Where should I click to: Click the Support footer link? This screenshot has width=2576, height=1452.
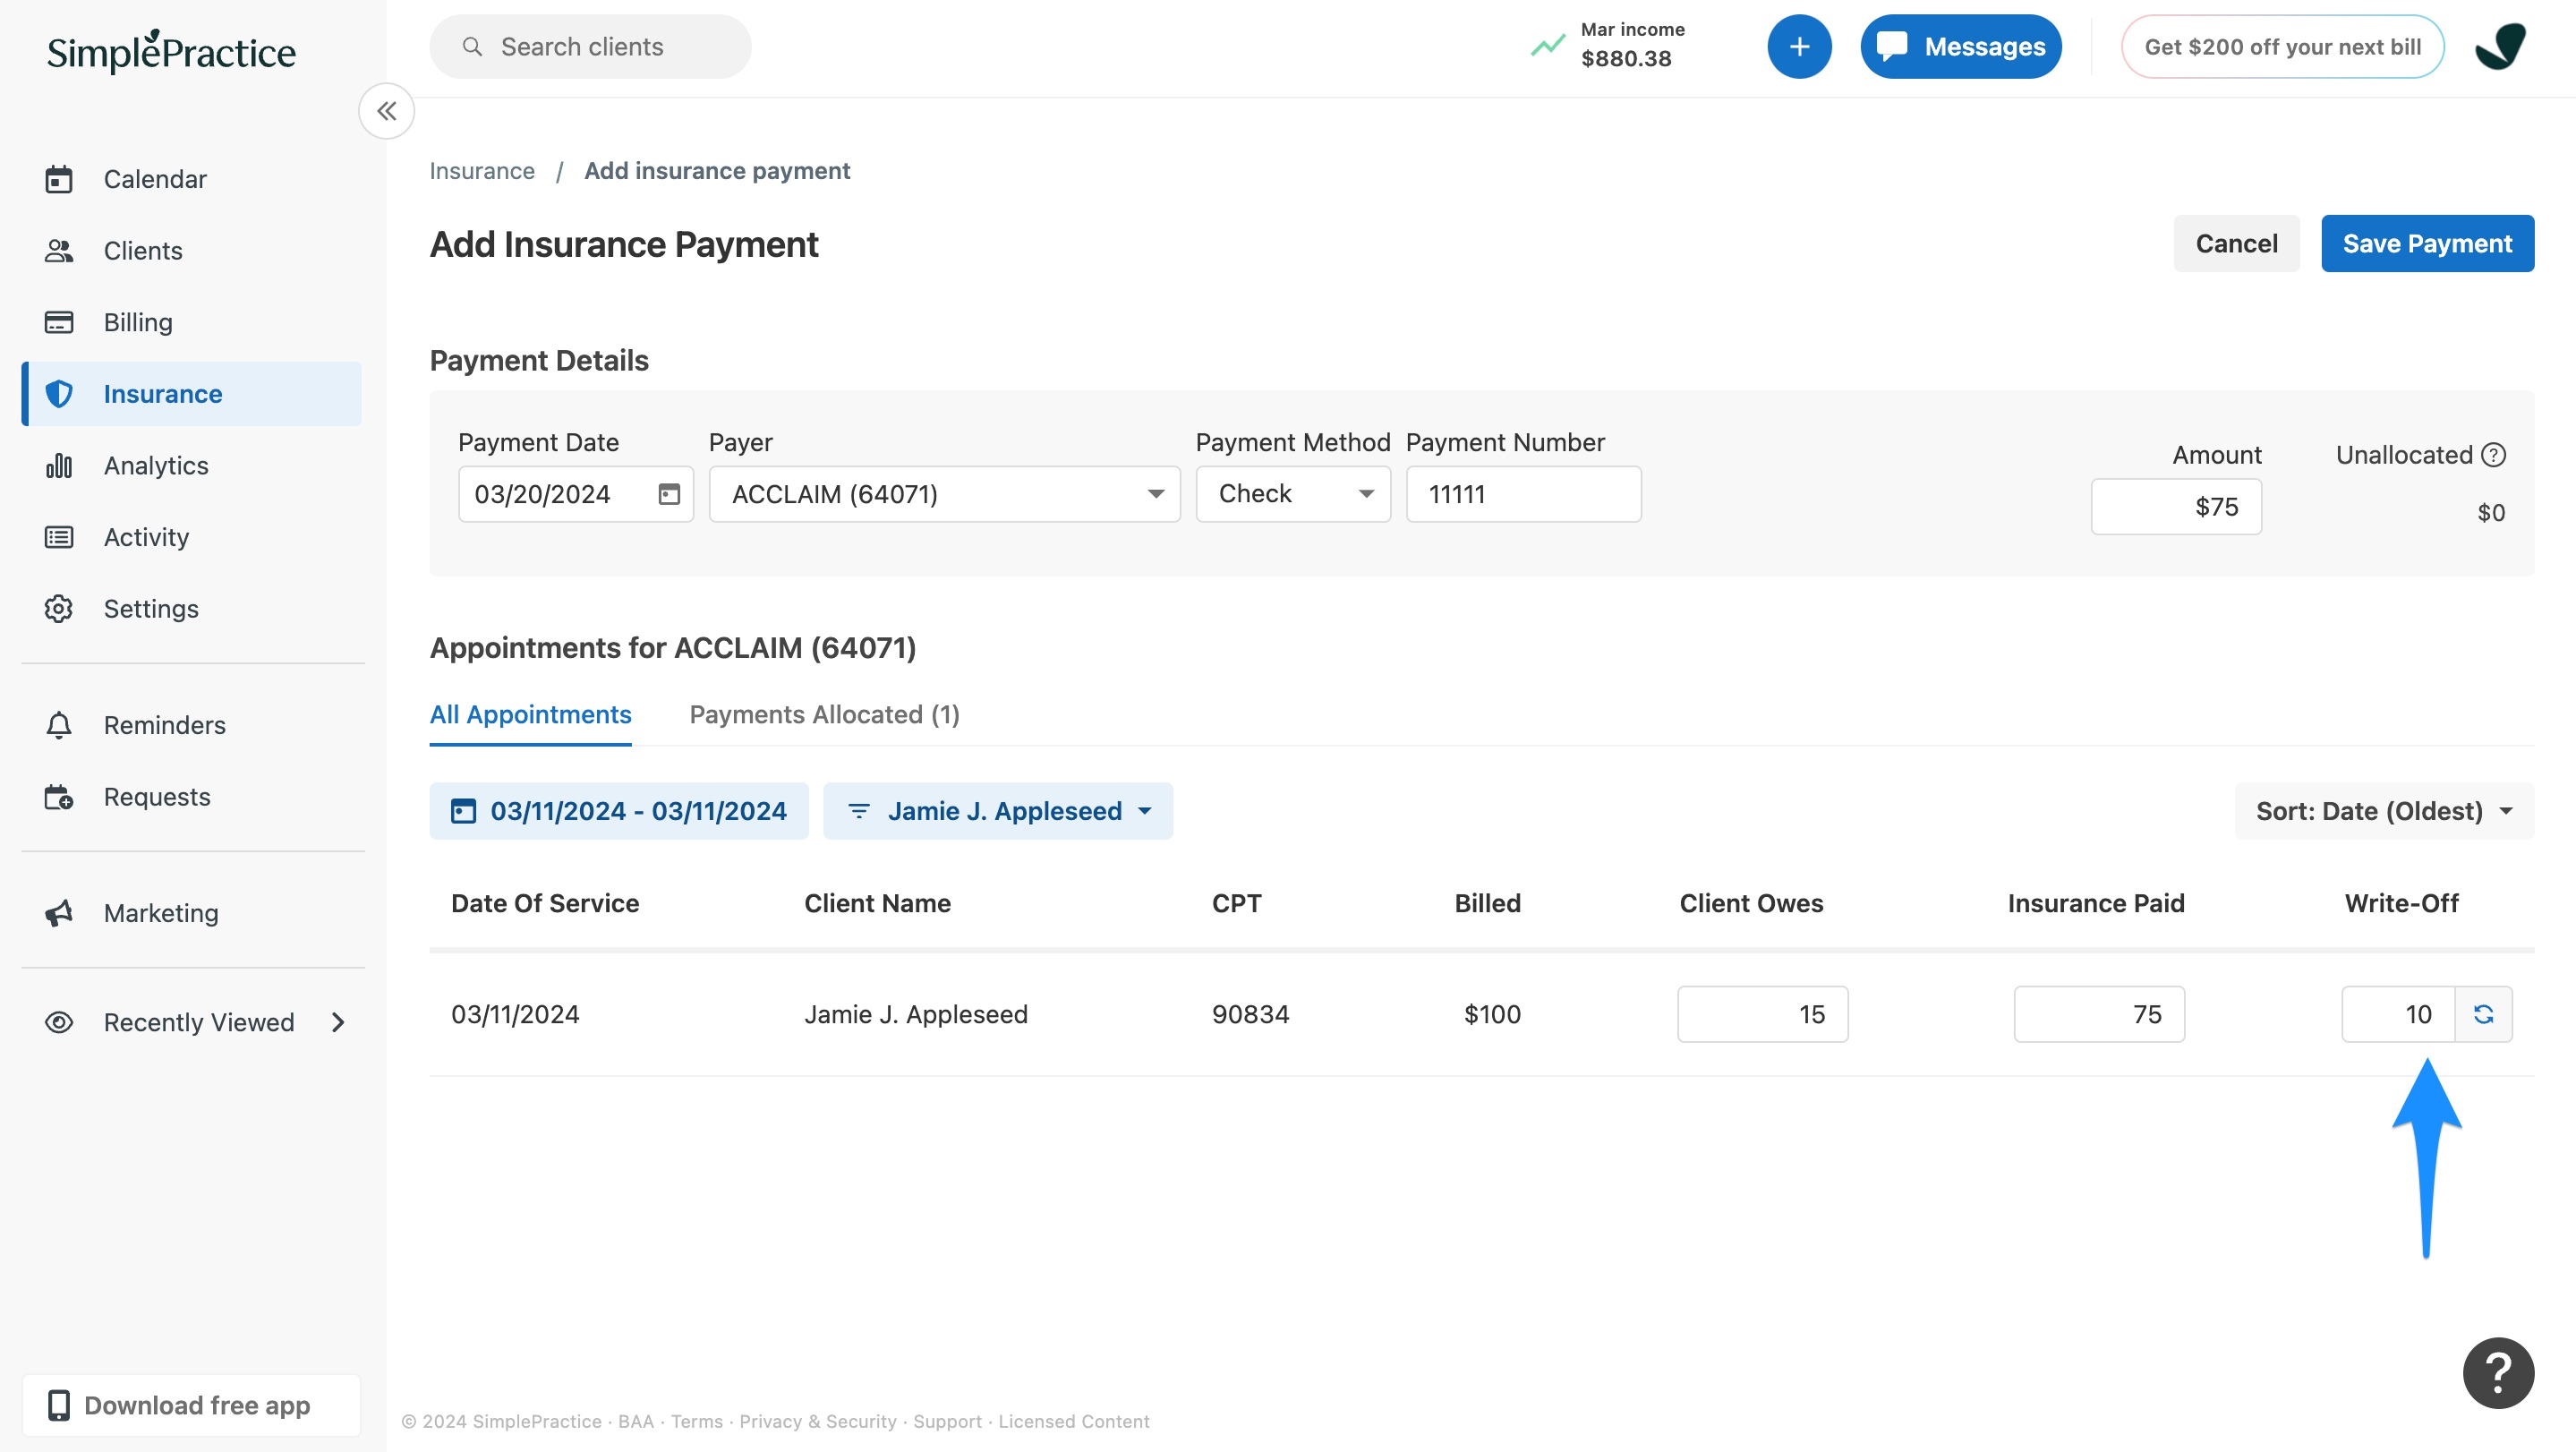[947, 1421]
